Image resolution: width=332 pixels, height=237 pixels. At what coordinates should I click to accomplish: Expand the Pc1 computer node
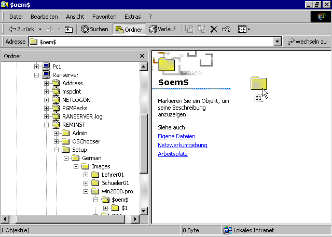point(36,67)
